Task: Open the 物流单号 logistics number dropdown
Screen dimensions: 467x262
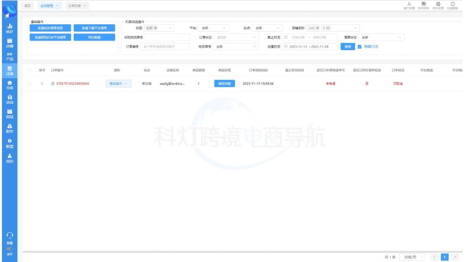Action: click(x=235, y=46)
